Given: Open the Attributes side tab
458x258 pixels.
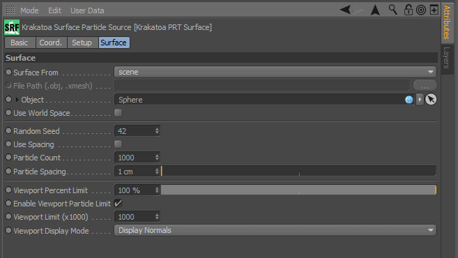Looking at the screenshot, I should pos(447,22).
